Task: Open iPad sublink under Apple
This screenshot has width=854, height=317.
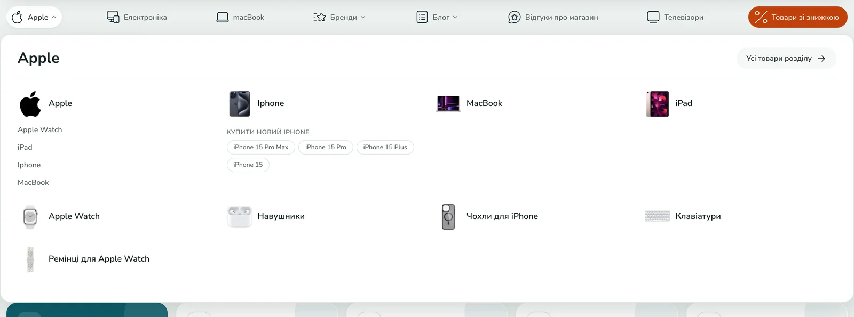Action: [x=25, y=147]
